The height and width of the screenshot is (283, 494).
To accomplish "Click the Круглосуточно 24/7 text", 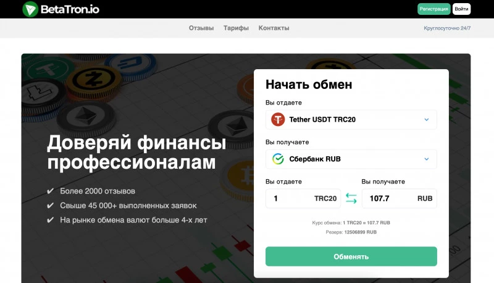I will [447, 28].
